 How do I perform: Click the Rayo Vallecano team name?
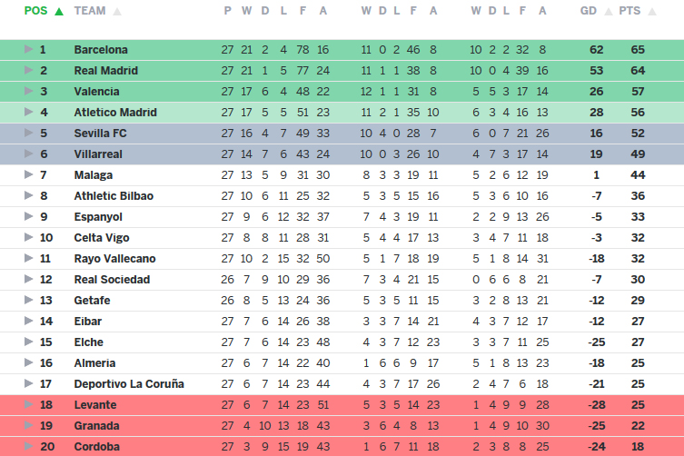click(x=114, y=258)
